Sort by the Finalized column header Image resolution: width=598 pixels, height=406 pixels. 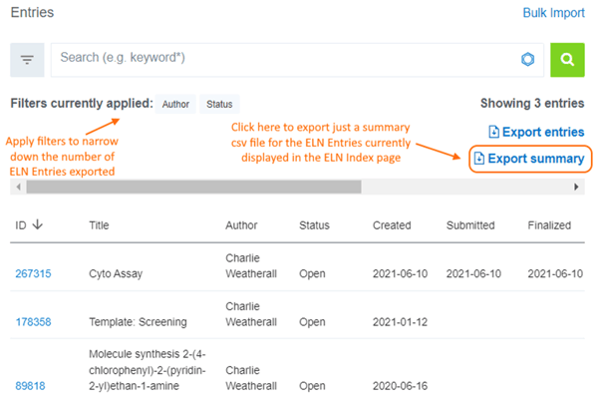pyautogui.click(x=549, y=225)
